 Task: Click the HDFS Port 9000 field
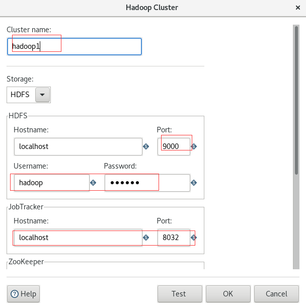174,147
